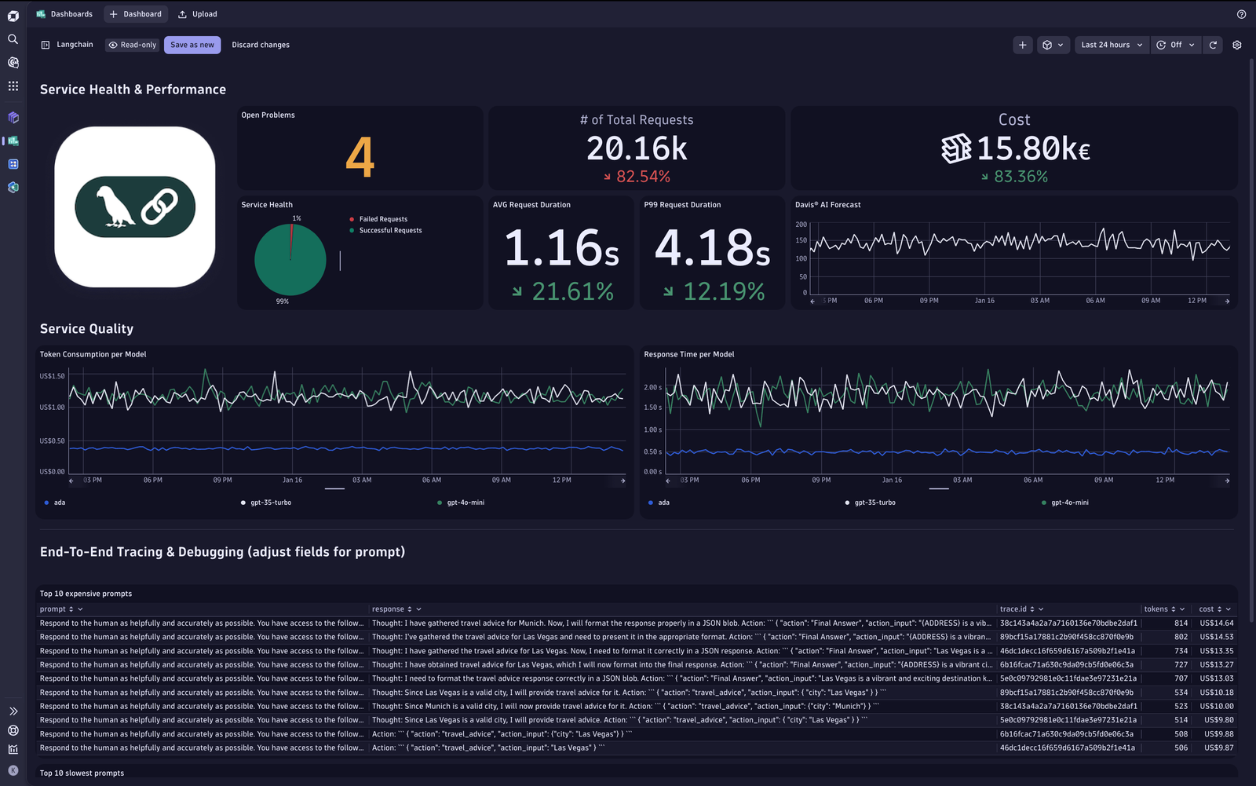Open dashboard settings gear
The width and height of the screenshot is (1256, 786).
pyautogui.click(x=1237, y=45)
